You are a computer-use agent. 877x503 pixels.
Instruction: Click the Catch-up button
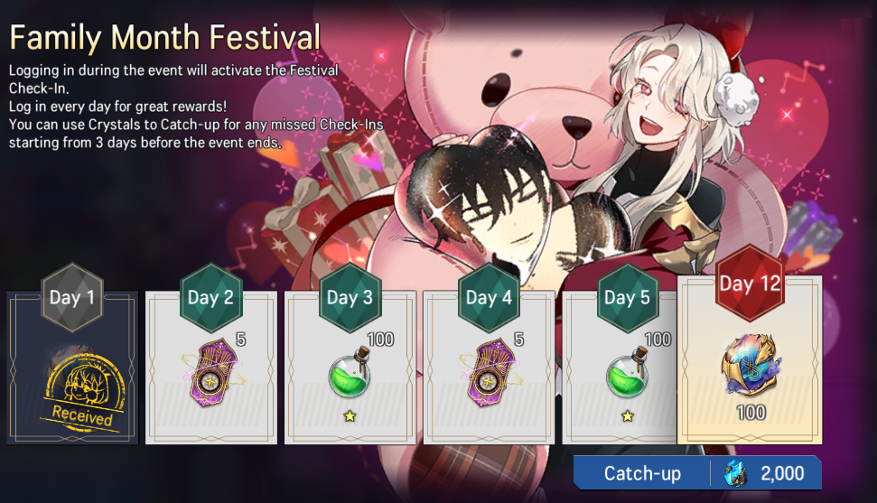point(697,473)
